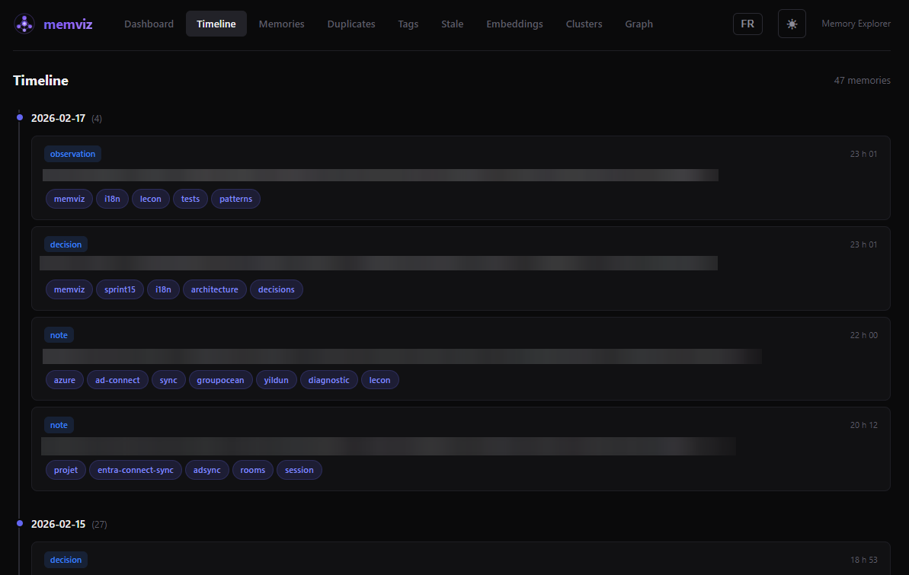Switch language with the FR button

(x=747, y=24)
